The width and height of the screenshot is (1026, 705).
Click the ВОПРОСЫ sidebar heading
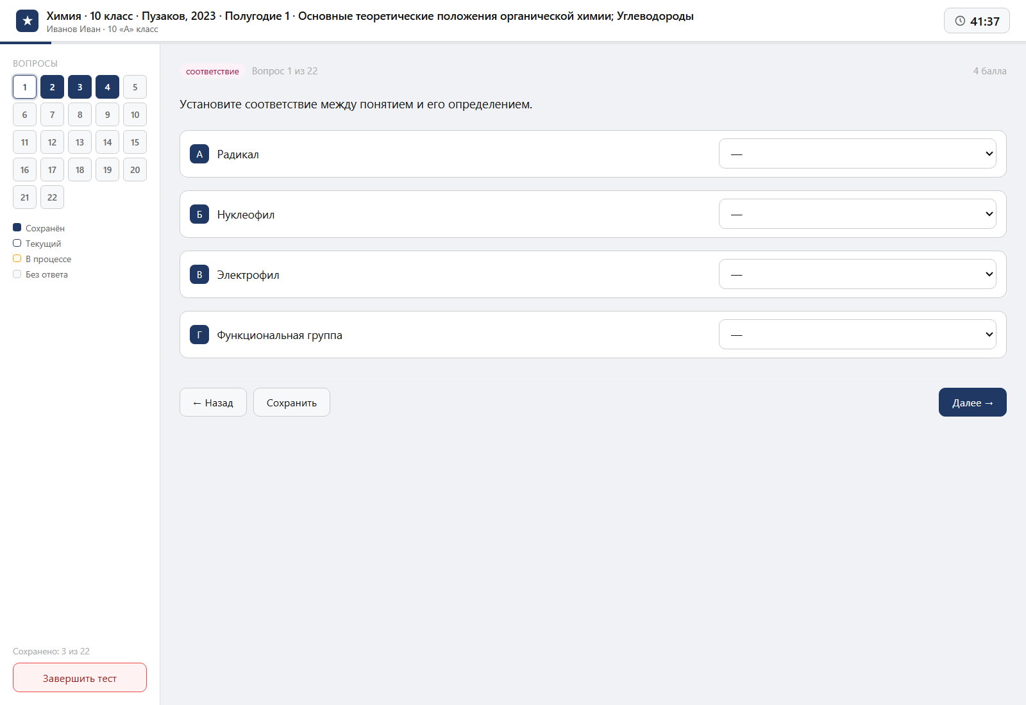pos(35,63)
